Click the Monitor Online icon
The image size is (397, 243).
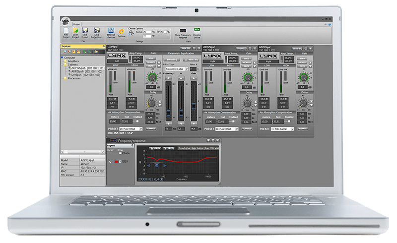197,30
